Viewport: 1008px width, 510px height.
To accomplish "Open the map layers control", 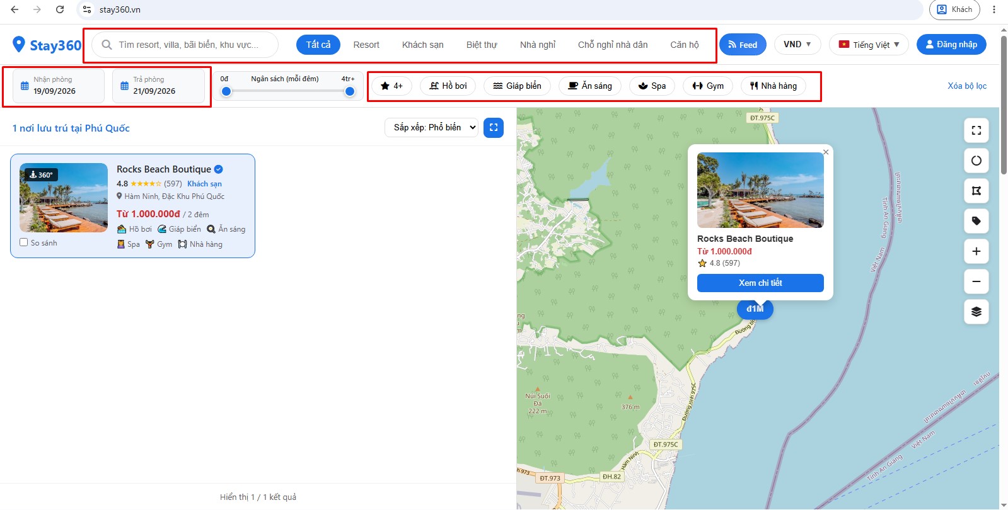I will 976,312.
